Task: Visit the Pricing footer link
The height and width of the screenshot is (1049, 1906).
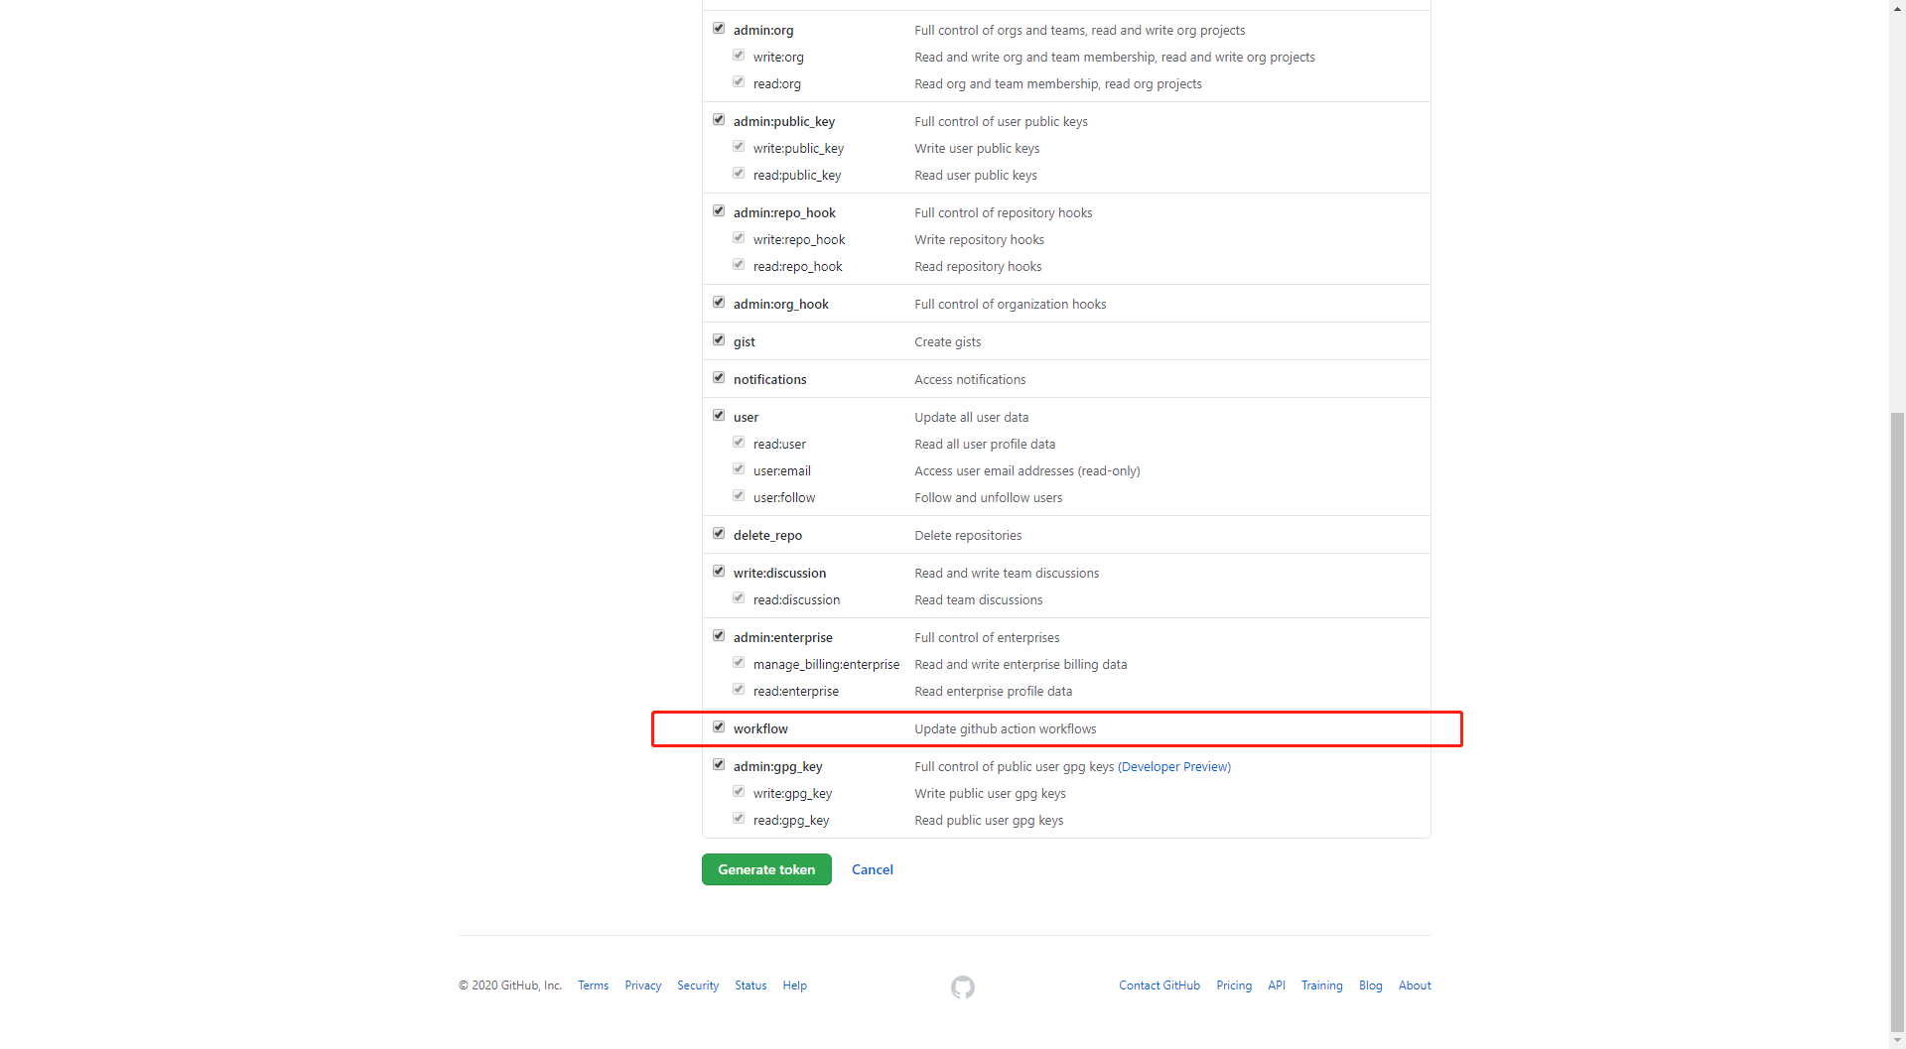Action: coord(1234,985)
